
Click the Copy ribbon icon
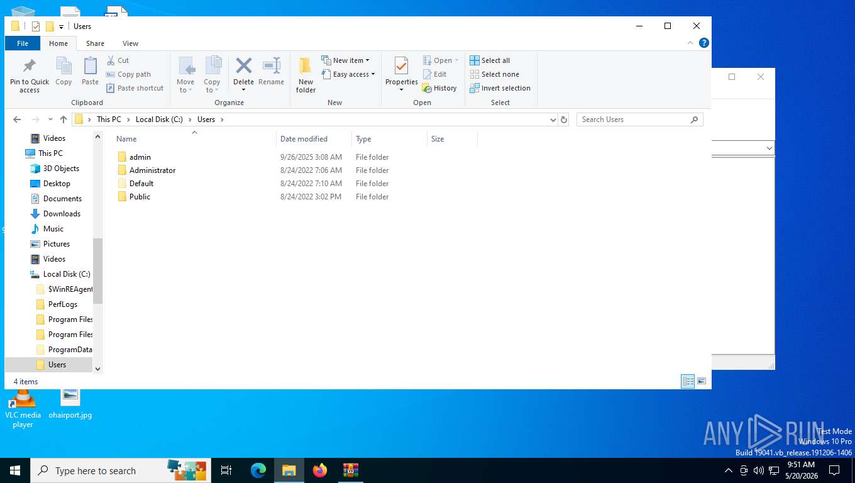pos(63,65)
